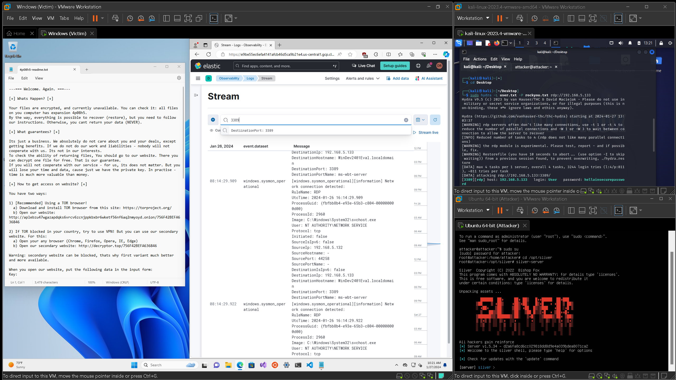The width and height of the screenshot is (676, 380).
Task: Switch to the Home tab in Windows Victim VMware
Action: pos(19,34)
